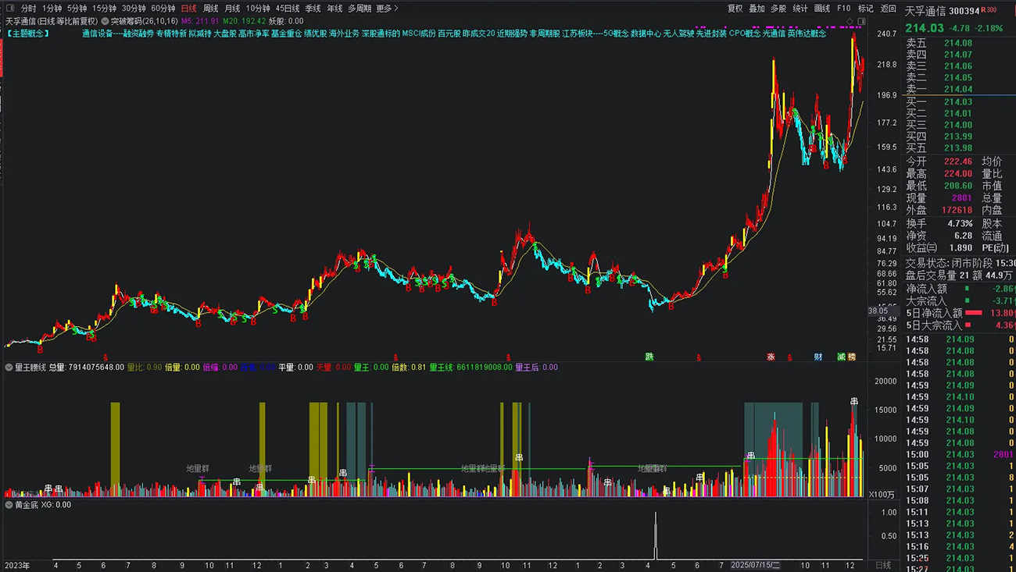Open the 通信设备 sector link
Image resolution: width=1016 pixels, height=572 pixels.
97,34
